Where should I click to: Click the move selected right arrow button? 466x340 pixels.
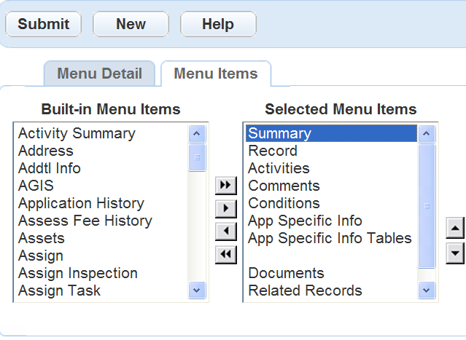226,209
